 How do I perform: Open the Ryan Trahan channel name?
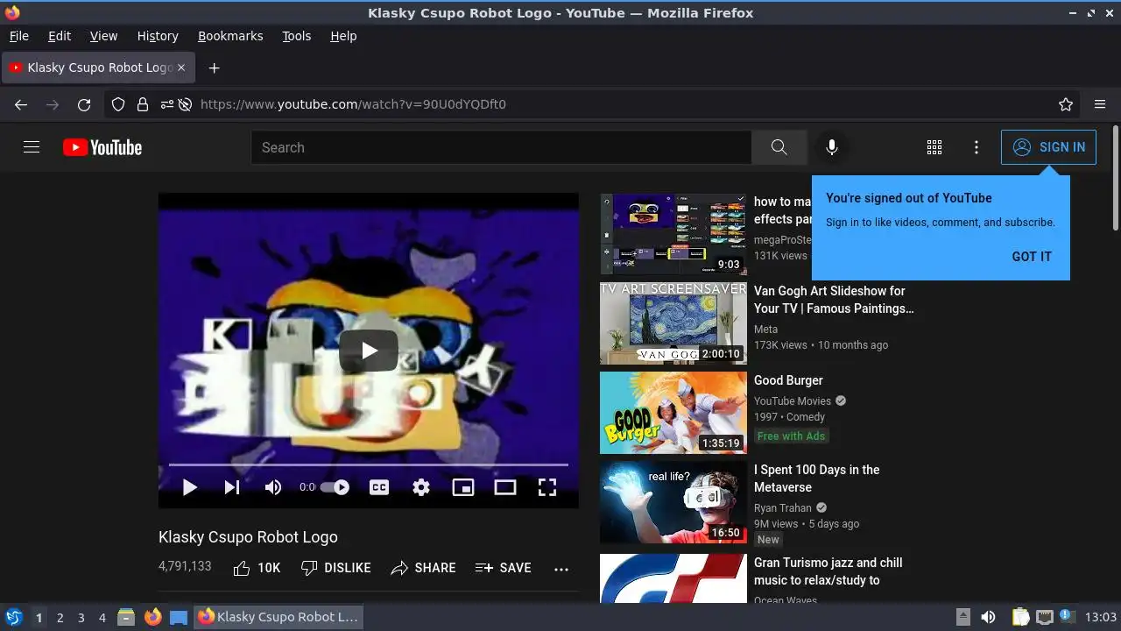point(783,507)
